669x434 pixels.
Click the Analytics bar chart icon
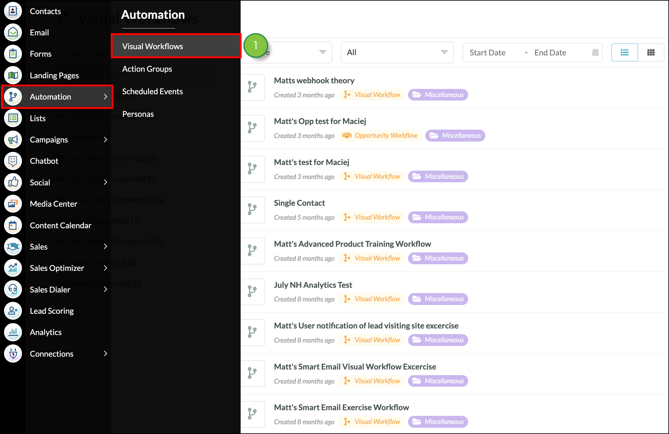[x=13, y=332]
